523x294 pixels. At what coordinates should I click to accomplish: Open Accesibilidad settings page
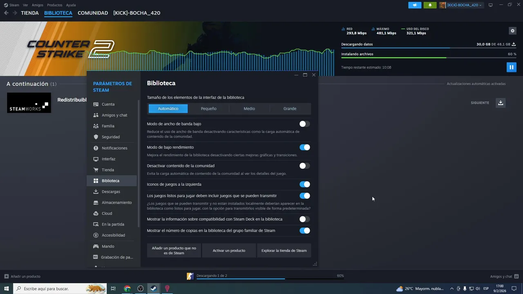pyautogui.click(x=112, y=235)
